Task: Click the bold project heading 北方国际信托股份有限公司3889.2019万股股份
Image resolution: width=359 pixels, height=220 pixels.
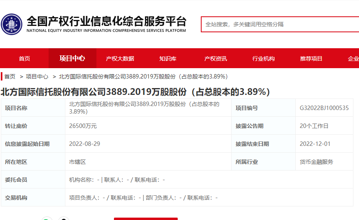Action: (135, 92)
